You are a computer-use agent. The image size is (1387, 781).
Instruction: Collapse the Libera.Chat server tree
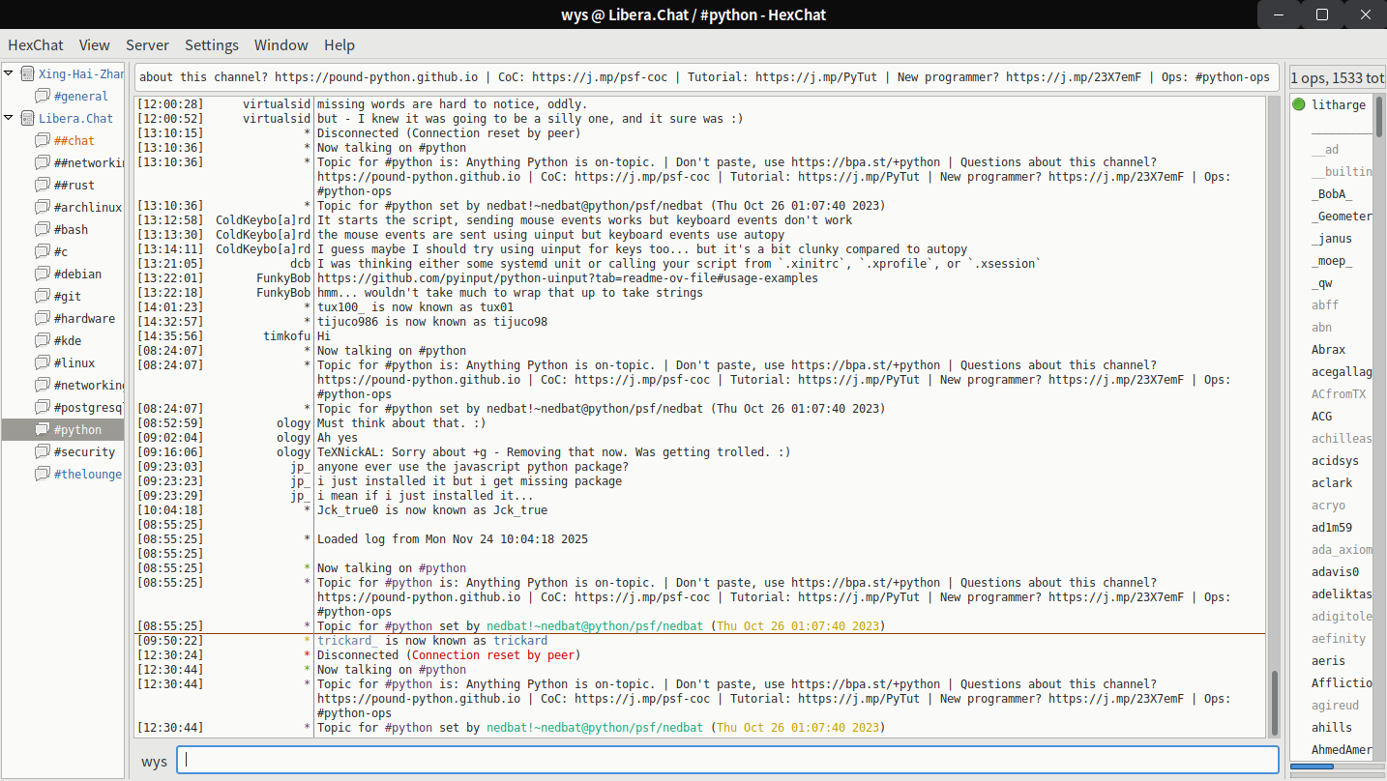pos(9,118)
